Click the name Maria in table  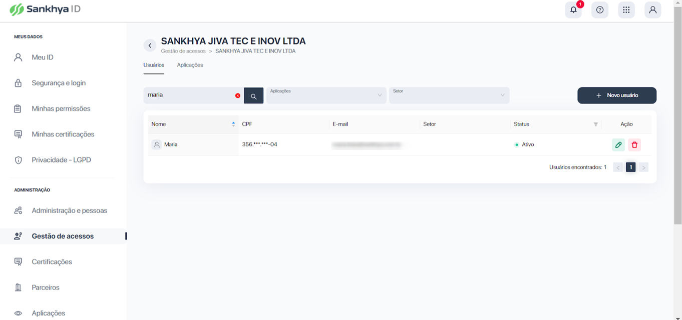click(x=171, y=144)
